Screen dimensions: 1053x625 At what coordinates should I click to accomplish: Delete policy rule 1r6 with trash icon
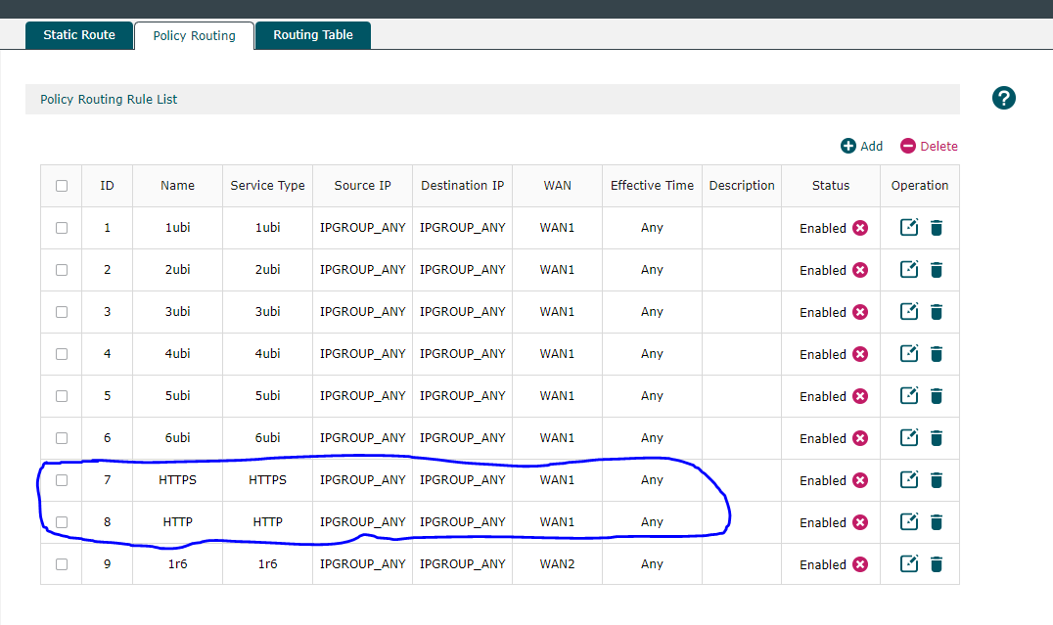tap(937, 564)
